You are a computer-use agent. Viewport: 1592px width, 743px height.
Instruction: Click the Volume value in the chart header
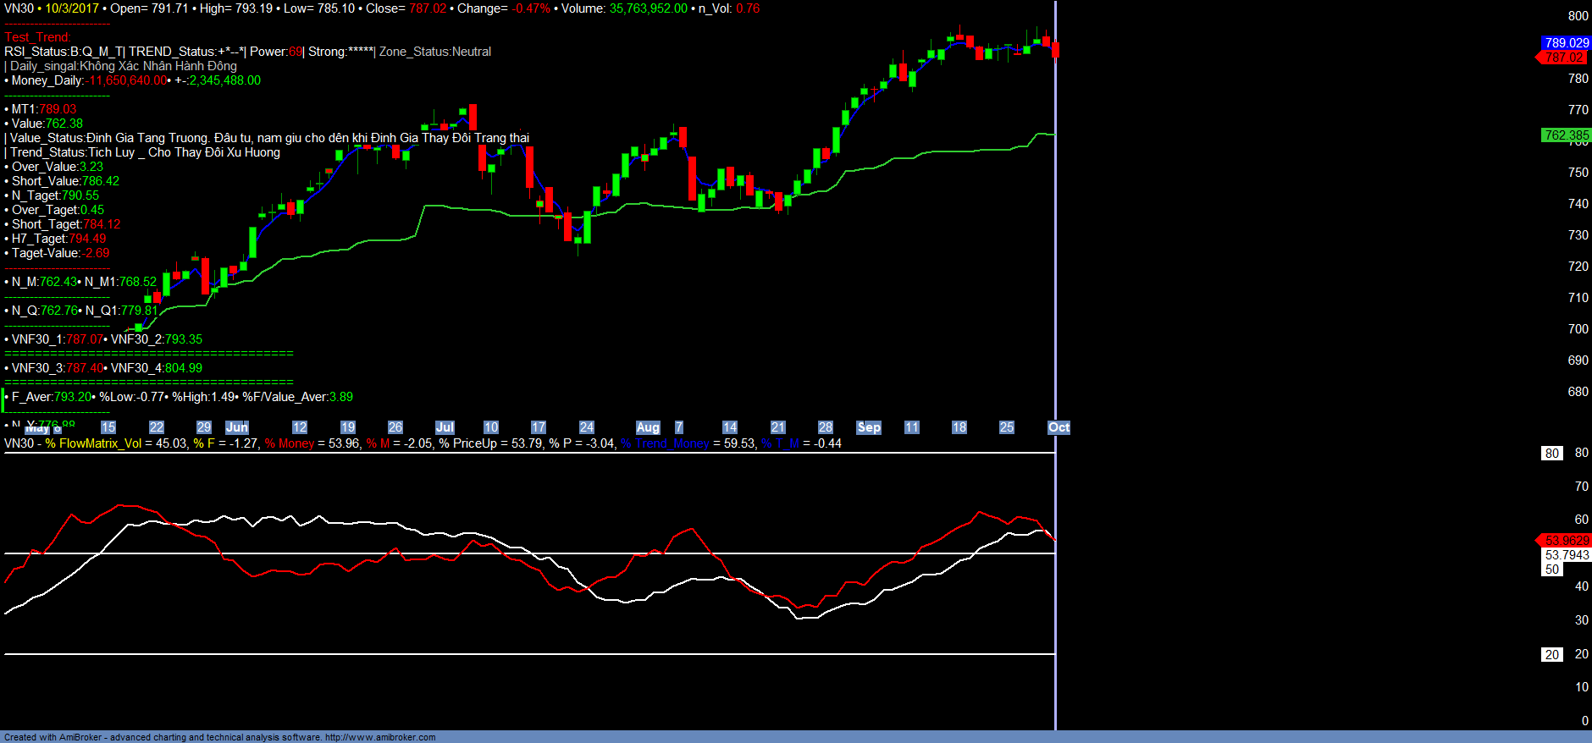tap(648, 8)
